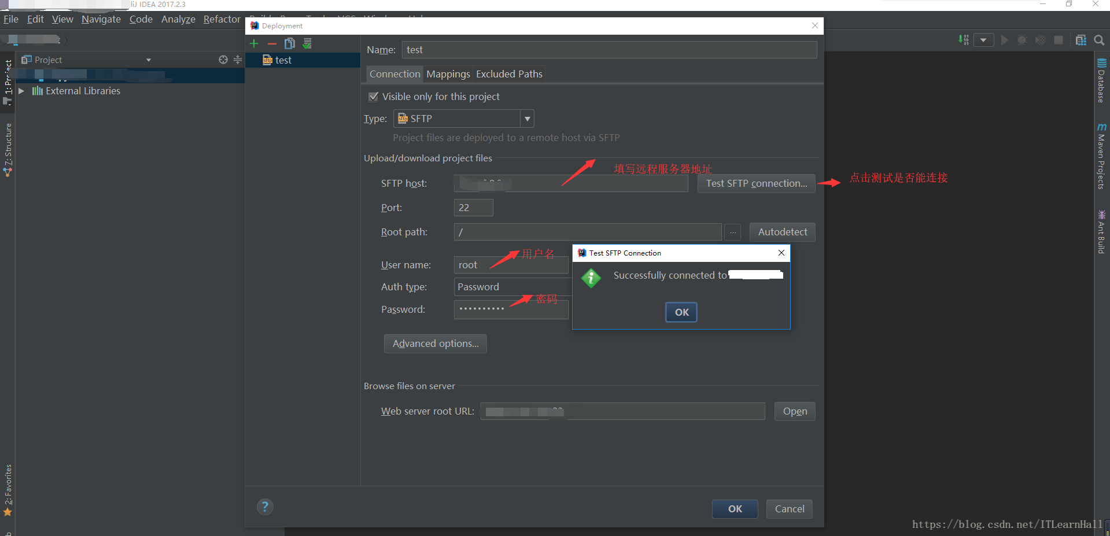Click Test SFTP connection button
Viewport: 1110px width, 536px height.
coord(756,183)
